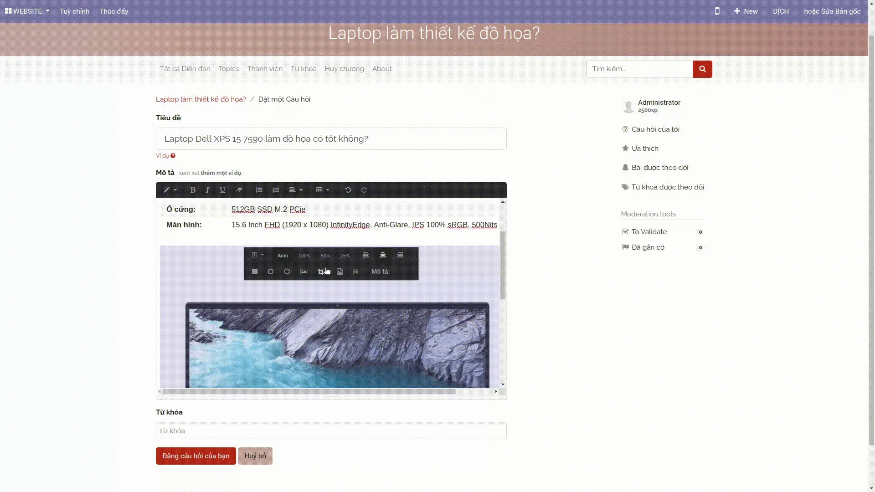Open the text style magic wand dropdown
This screenshot has height=492, width=875.
170,190
